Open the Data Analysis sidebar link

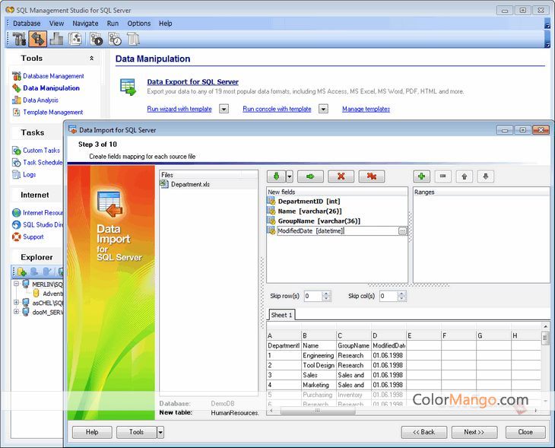40,100
